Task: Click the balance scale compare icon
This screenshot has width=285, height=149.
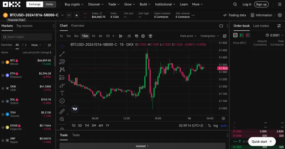Action: (150, 36)
